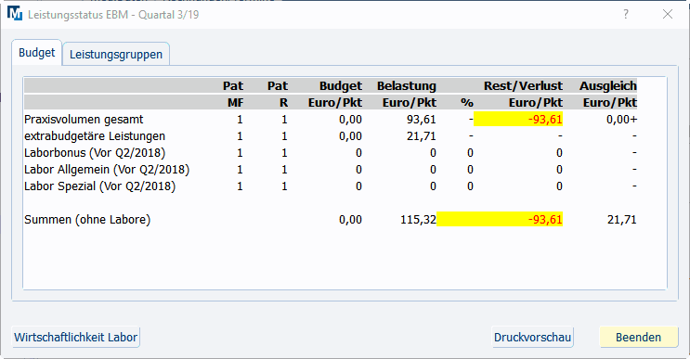The image size is (690, 359).
Task: Open the help question mark button
Action: point(625,14)
